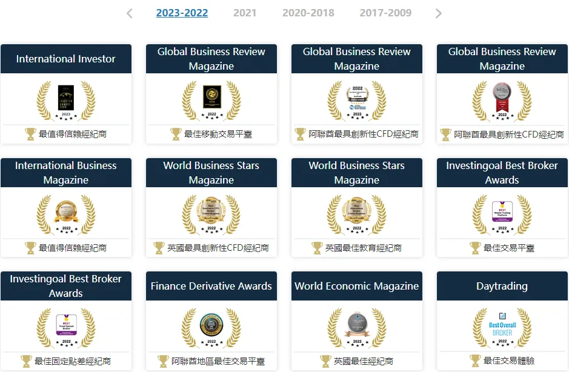Click Global Business Review header above 最佳移動交易平臺
Image resolution: width=569 pixels, height=372 pixels.
[x=211, y=59]
